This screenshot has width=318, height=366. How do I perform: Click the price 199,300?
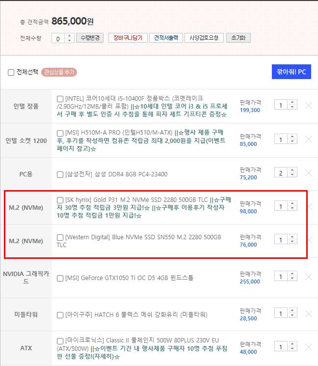tap(250, 110)
